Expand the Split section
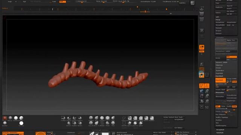Image resolution: width=241 pixels, height=135 pixels. point(218,17)
